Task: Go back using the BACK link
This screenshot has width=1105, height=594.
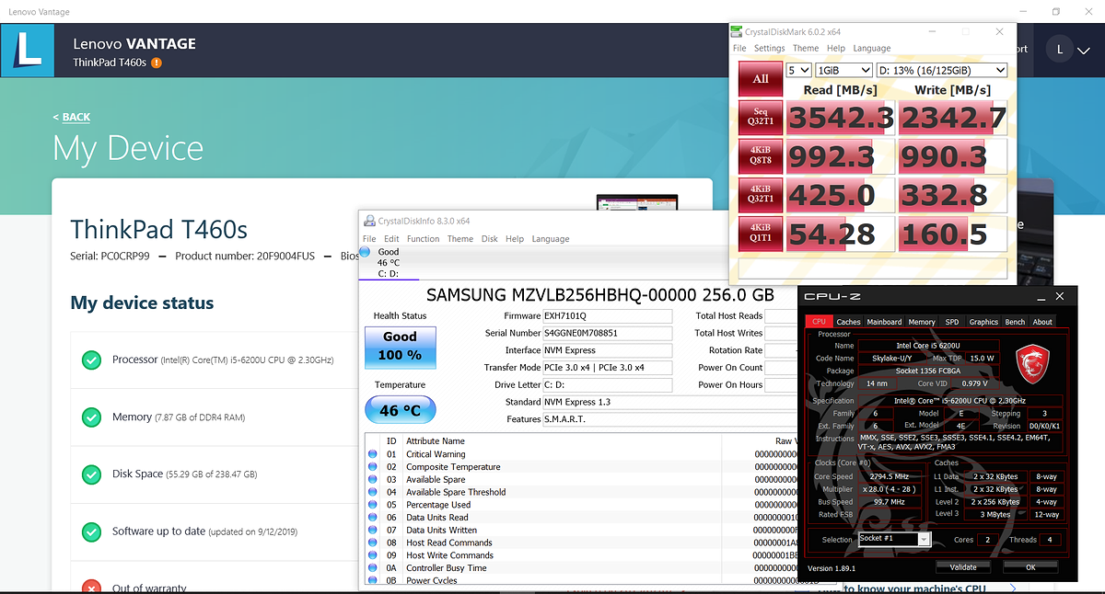Action: pyautogui.click(x=71, y=117)
